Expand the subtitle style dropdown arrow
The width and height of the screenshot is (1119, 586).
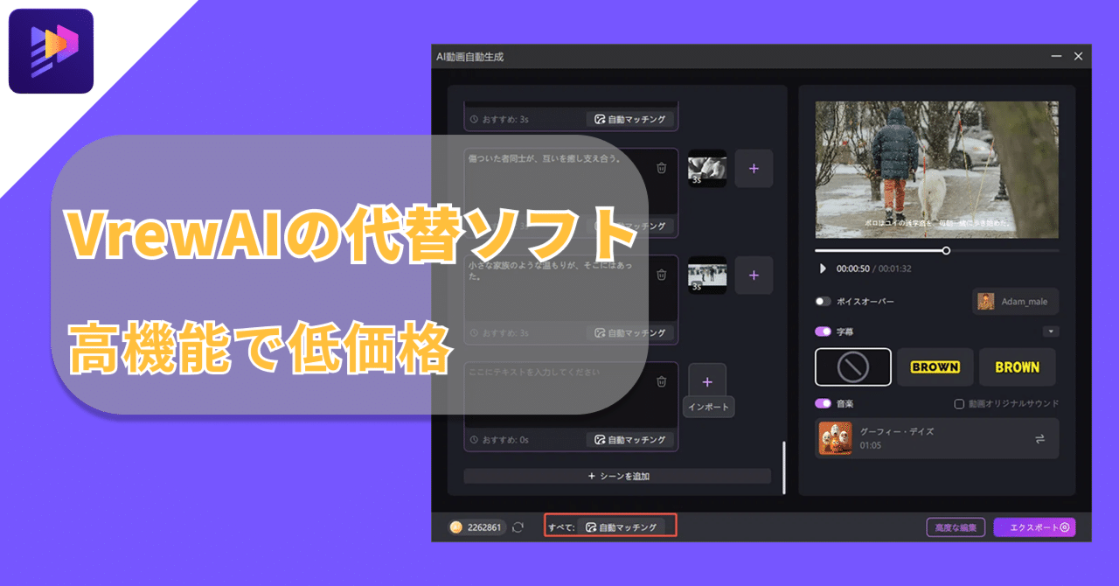(x=1052, y=331)
